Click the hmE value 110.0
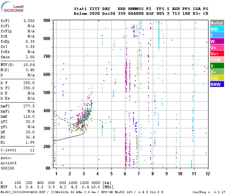 29,116
